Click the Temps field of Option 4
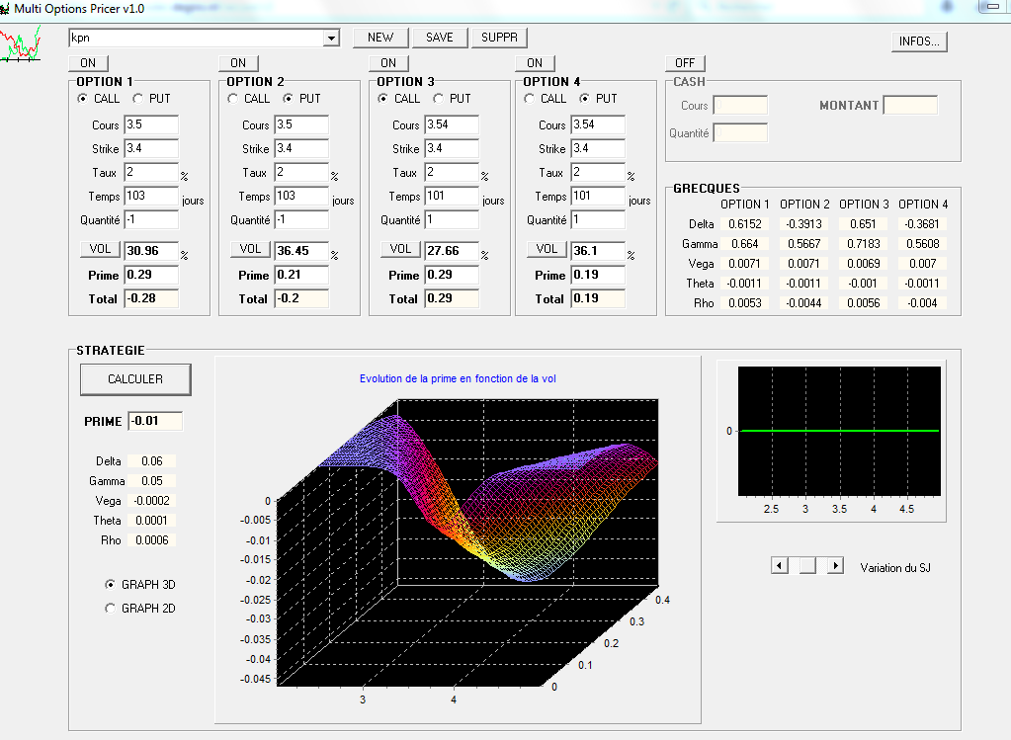 (597, 197)
